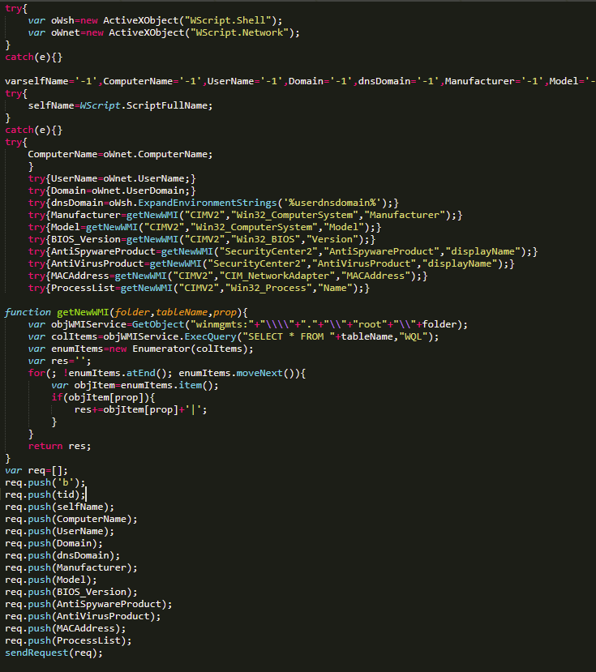596x672 pixels.
Task: Click the req.push(Domain) line
Action: coord(54,543)
